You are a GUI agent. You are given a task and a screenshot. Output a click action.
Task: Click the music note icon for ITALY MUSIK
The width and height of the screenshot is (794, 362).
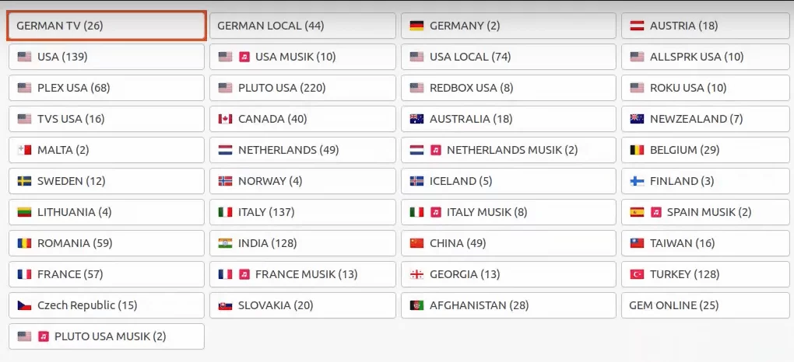(x=436, y=212)
